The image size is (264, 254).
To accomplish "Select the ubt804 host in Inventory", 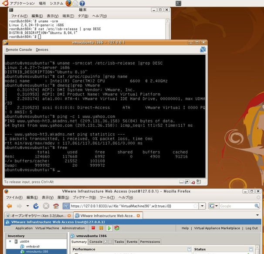I will coord(24,241).
